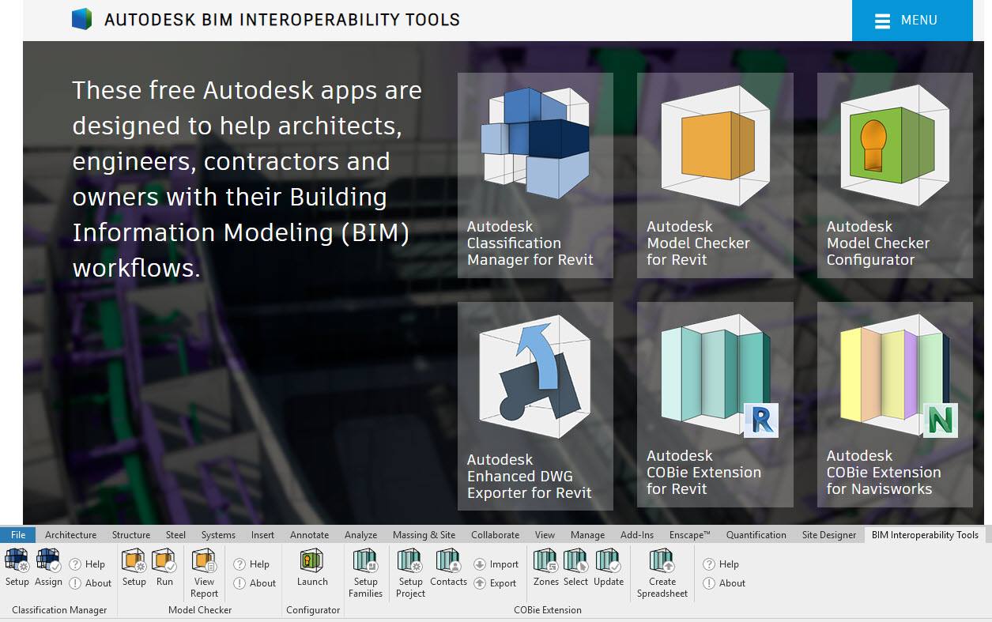992x622 pixels.
Task: Open Autodesk Model Checker for Revit tile
Action: (715, 175)
